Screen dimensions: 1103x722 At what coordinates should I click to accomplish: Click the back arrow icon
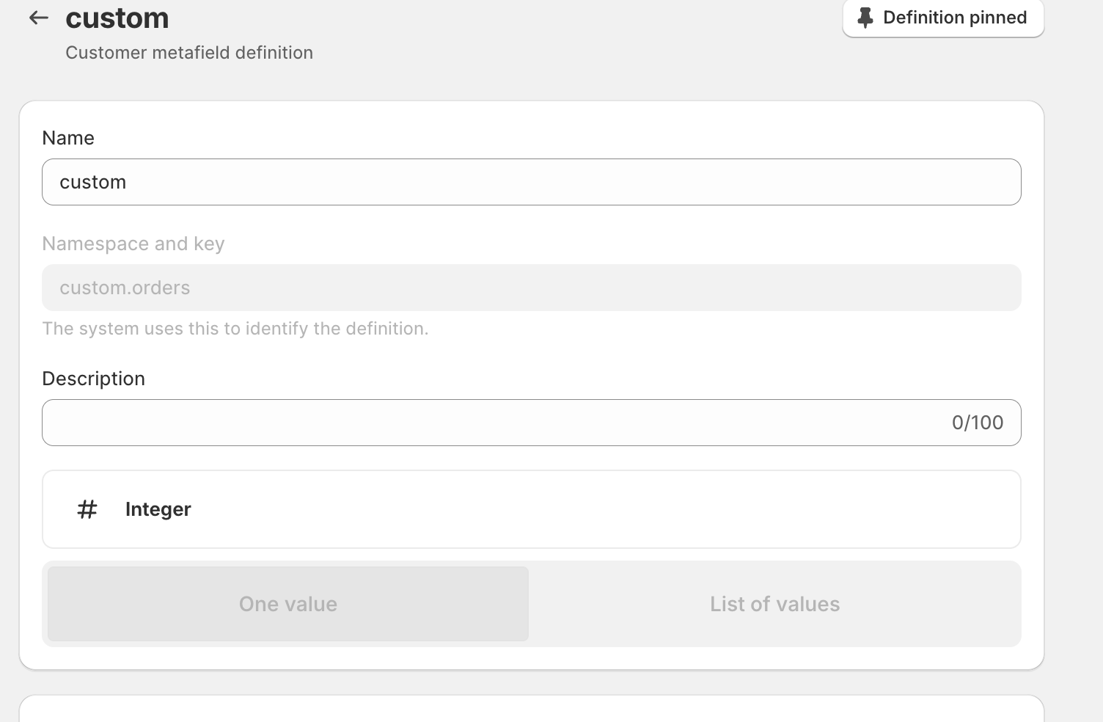pos(38,18)
